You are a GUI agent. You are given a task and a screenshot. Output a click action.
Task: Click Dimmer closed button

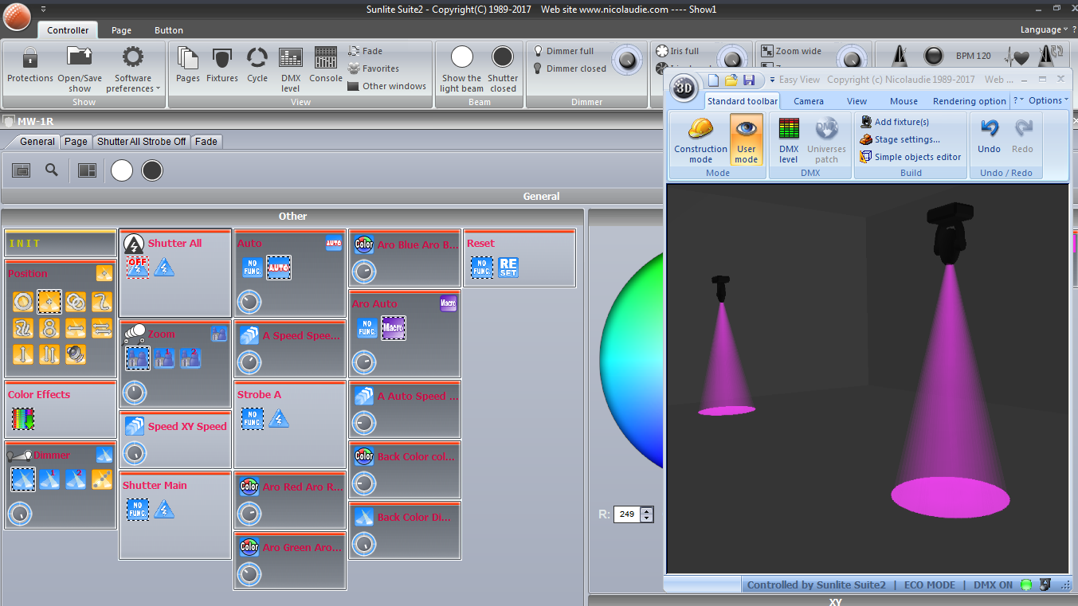tap(569, 68)
